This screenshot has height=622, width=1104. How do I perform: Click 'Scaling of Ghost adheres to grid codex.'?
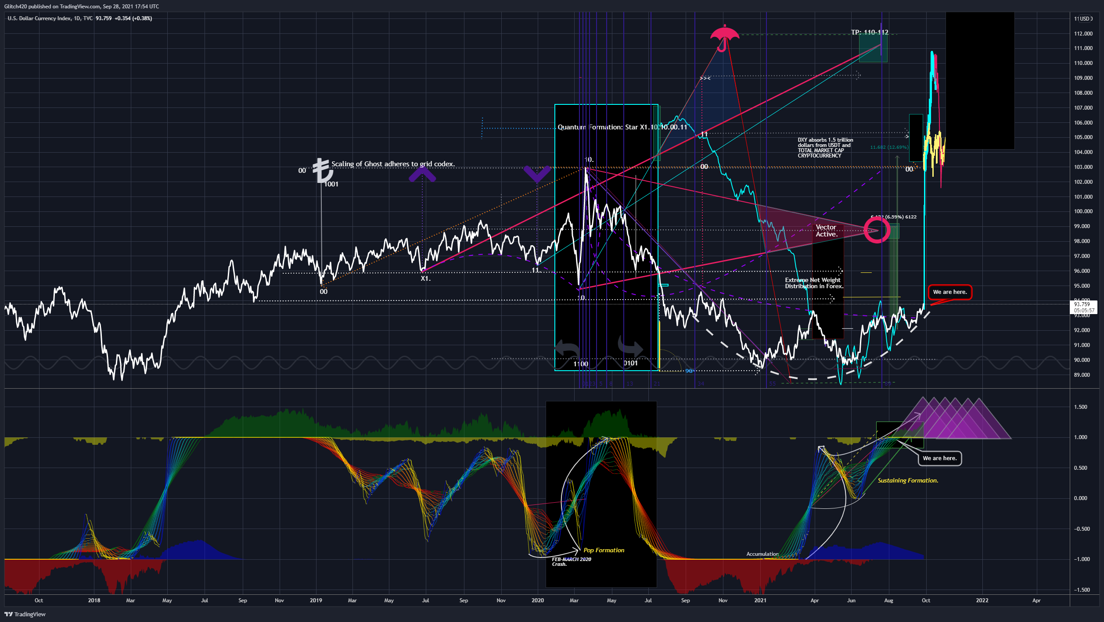coord(393,164)
